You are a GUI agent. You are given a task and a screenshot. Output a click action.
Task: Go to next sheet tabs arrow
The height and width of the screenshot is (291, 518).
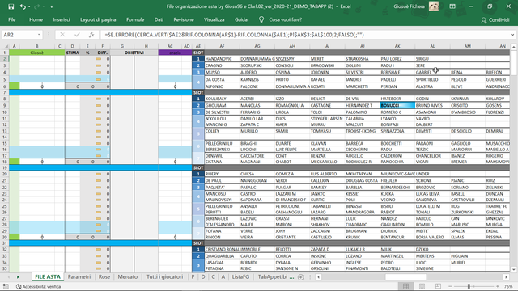pyautogui.click(x=18, y=277)
